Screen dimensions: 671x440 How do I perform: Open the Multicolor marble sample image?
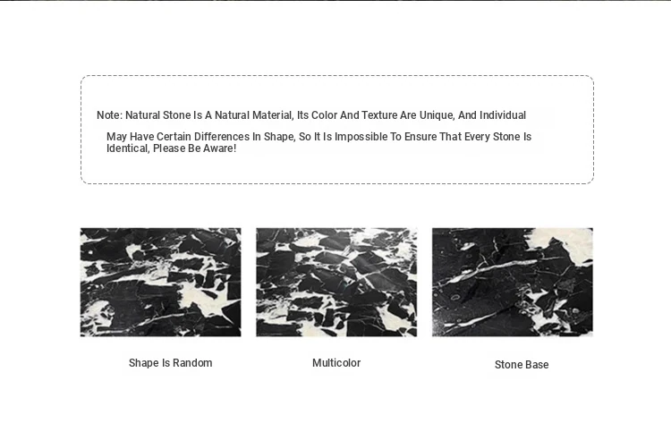336,282
